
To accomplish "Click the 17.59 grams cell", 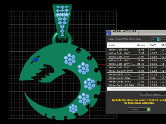I will tap(142, 82).
